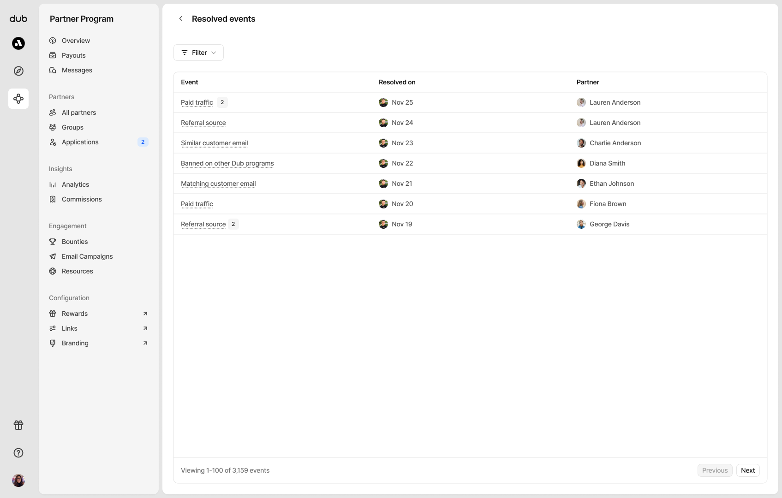Select the partner program network icon
This screenshot has height=498, width=782.
click(18, 99)
